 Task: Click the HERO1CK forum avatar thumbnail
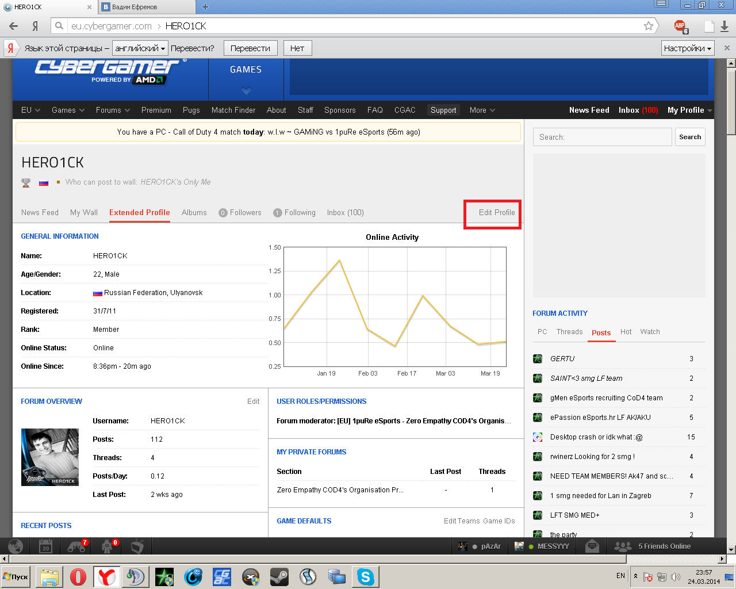click(x=50, y=457)
